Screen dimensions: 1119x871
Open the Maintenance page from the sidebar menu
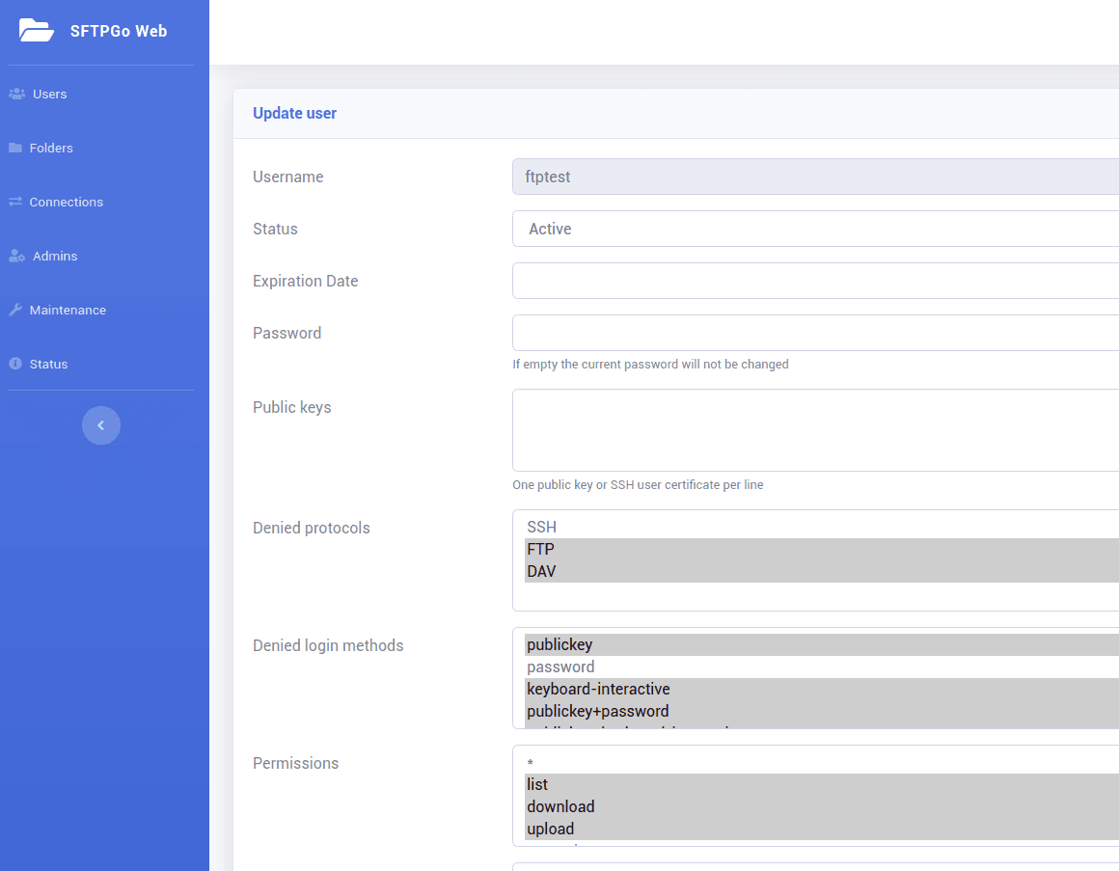pyautogui.click(x=67, y=310)
